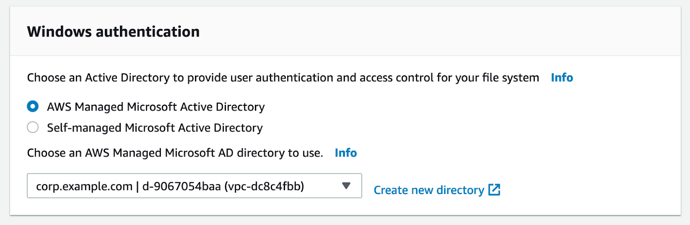Click the word 'authentication' in the panel title
Screen dimensions: 690x225
click(147, 31)
